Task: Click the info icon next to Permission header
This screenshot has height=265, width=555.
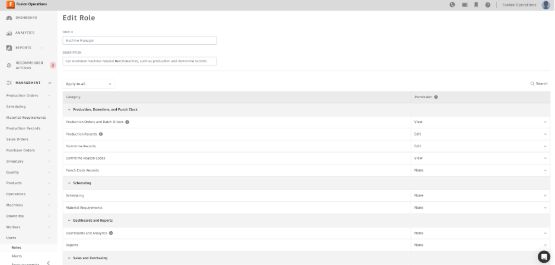Action: pos(436,97)
